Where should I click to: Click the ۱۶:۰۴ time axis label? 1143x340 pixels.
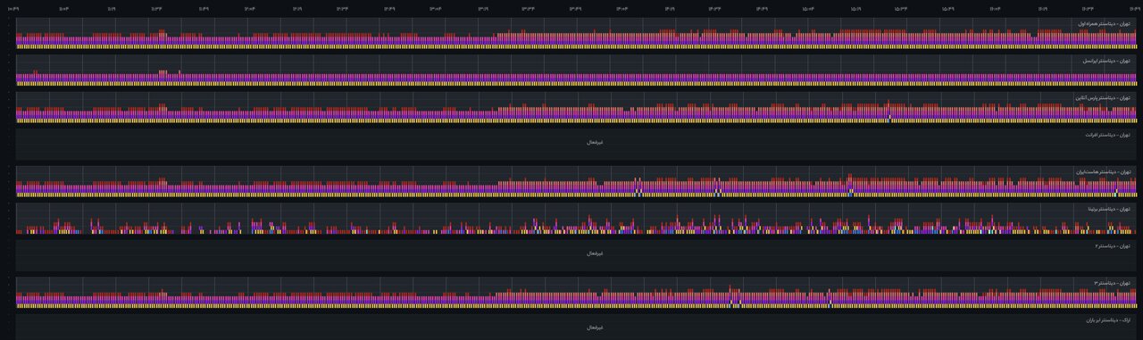(995, 9)
